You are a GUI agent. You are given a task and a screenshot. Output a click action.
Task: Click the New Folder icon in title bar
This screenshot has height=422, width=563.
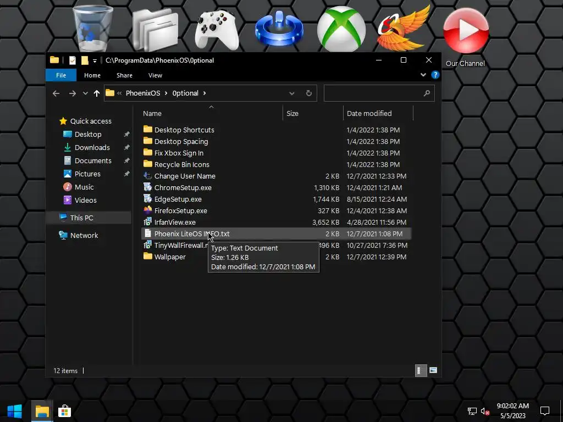click(85, 60)
